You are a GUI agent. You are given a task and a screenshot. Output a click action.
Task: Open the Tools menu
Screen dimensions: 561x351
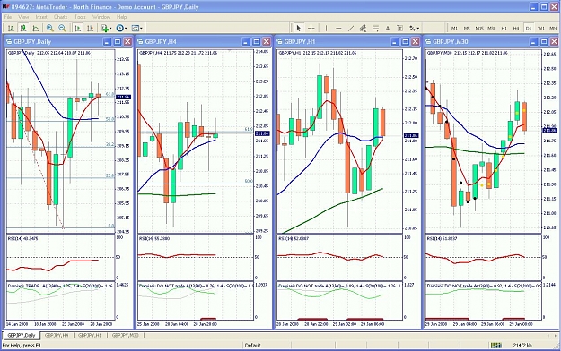pyautogui.click(x=80, y=17)
